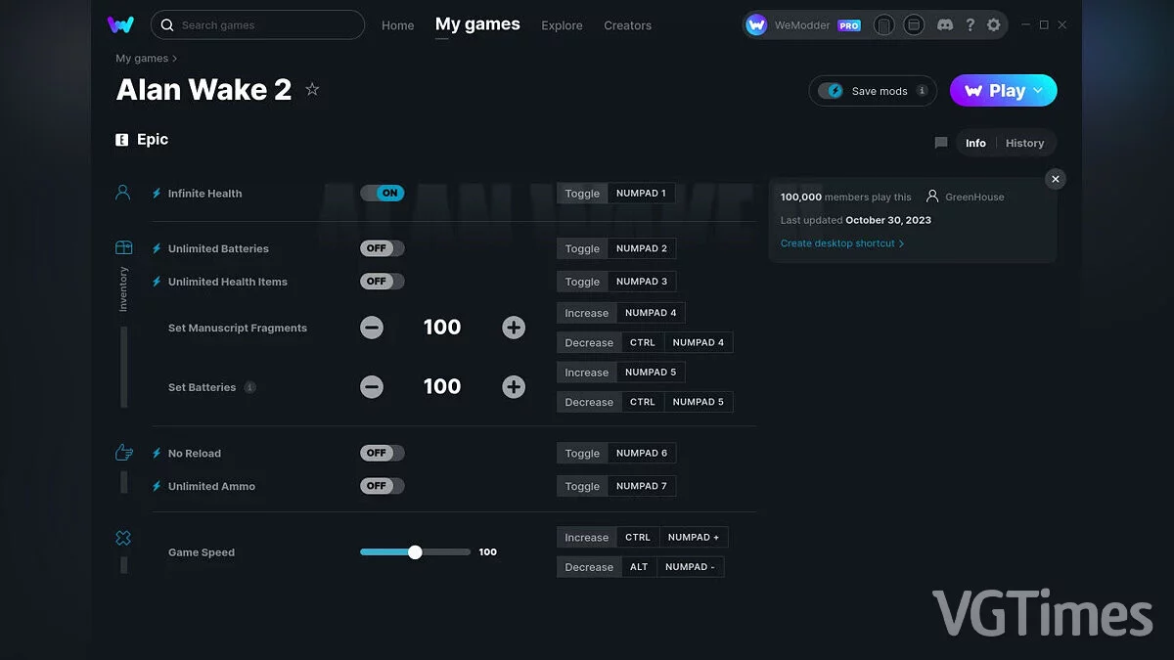This screenshot has height=660, width=1174.
Task: Open the My games breadcrumb
Action: (142, 59)
